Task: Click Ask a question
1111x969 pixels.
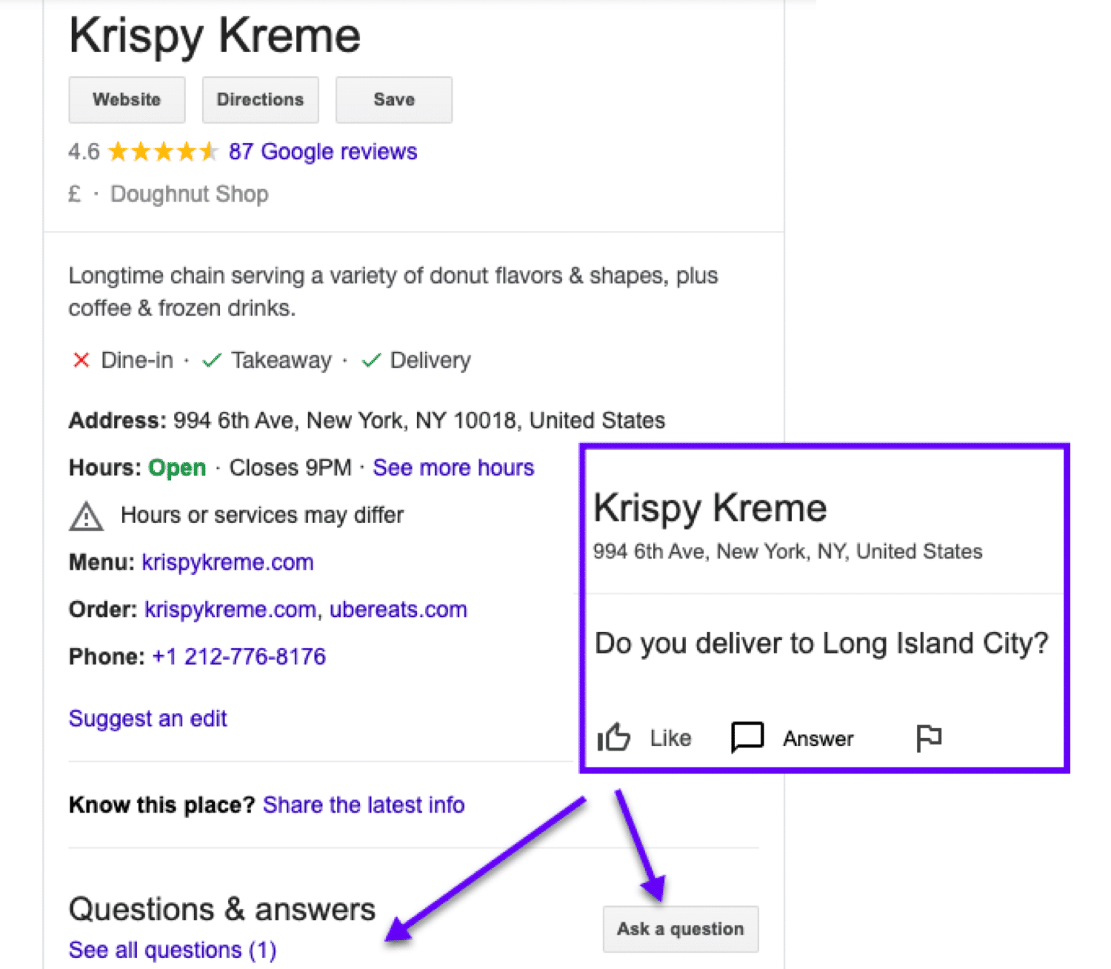Action: click(x=680, y=928)
